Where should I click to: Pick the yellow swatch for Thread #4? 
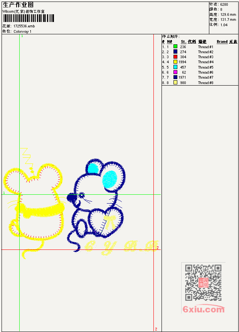point(175,62)
